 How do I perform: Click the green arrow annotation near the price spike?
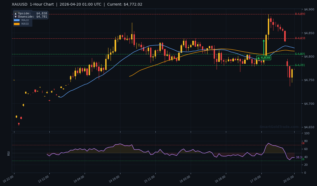click(264, 45)
